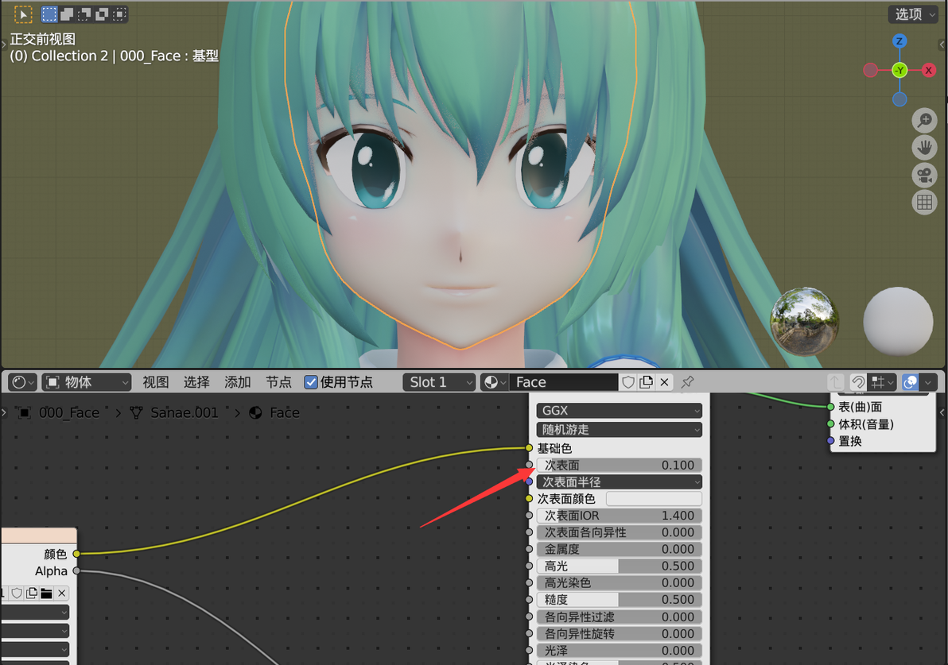Viewport: 948px width, 665px height.
Task: Choose 'extend selection' mode icon
Action: click(67, 14)
